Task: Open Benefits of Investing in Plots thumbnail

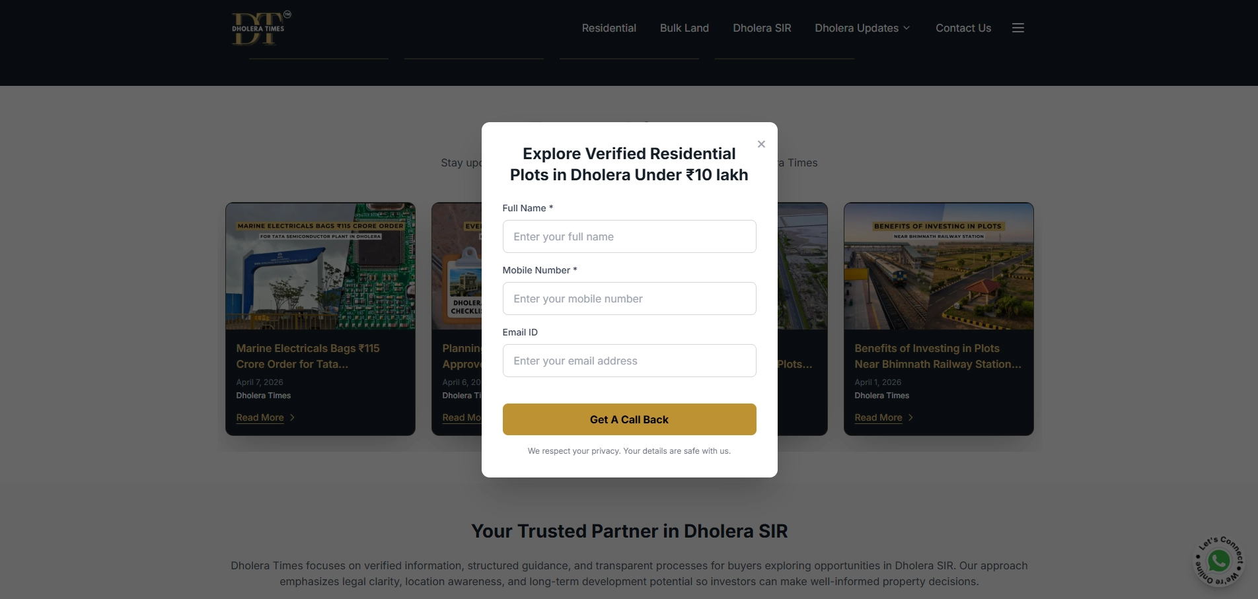Action: click(938, 266)
